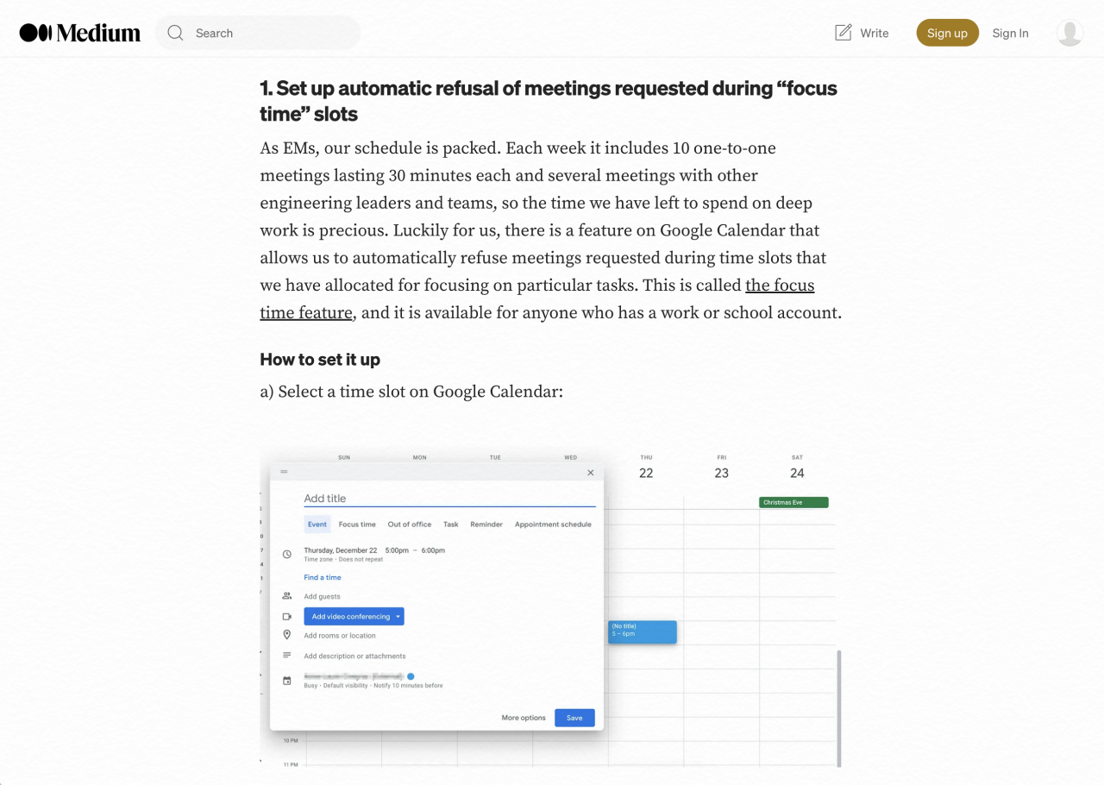
Task: Click the Busy, Default visibility notification line
Action: 373,686
